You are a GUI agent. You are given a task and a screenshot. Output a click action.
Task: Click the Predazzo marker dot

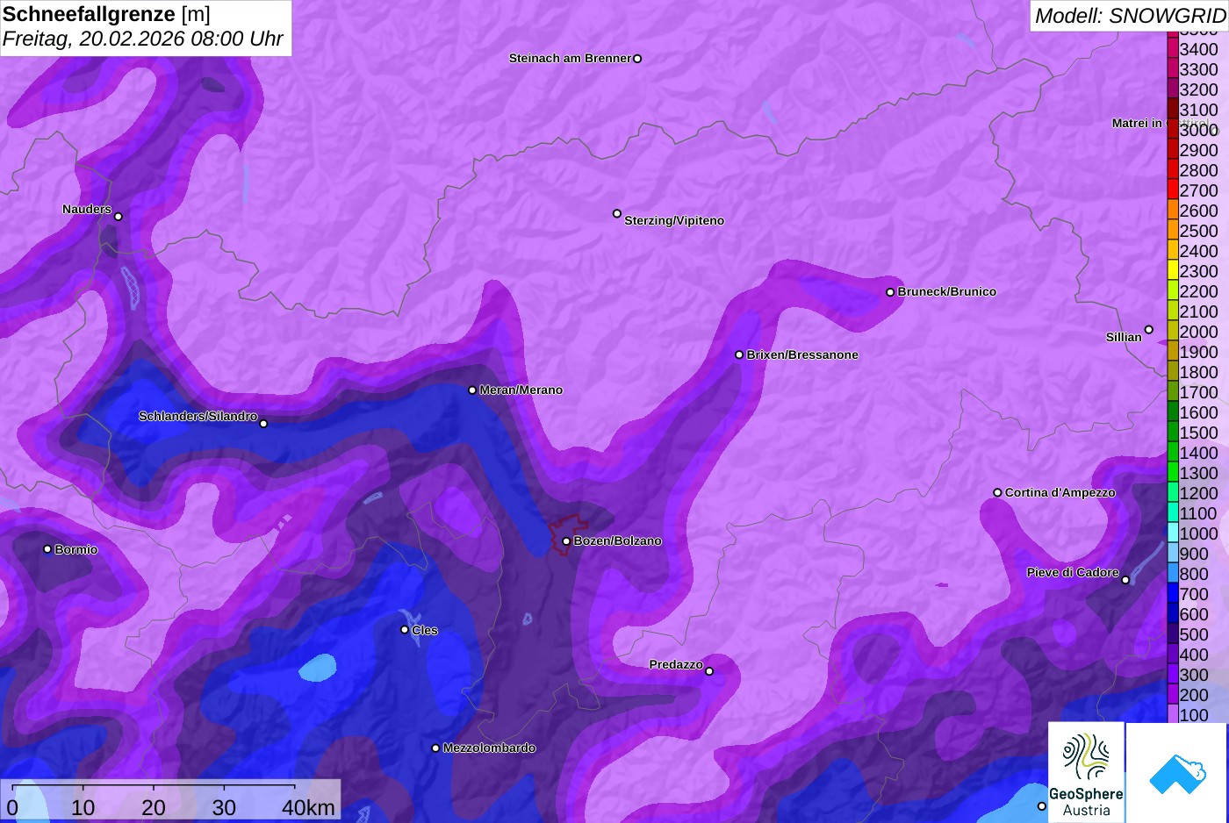(709, 671)
